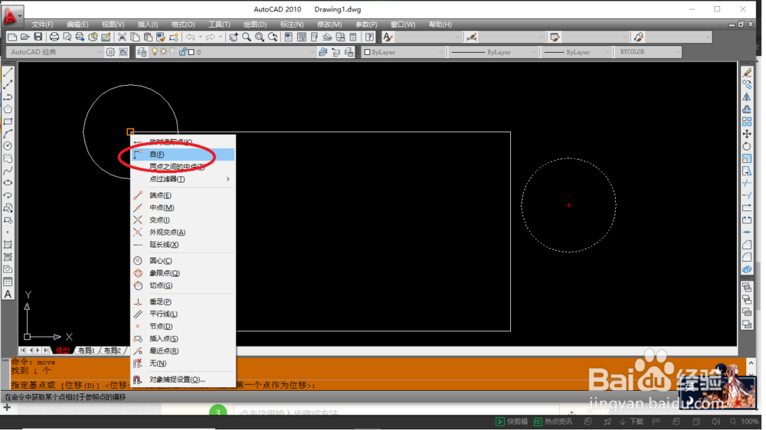Viewport: 766px width, 430px height.
Task: Select the Move modify tool
Action: pos(747,134)
